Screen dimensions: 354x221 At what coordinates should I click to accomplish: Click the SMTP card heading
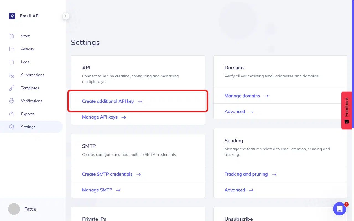coord(89,146)
